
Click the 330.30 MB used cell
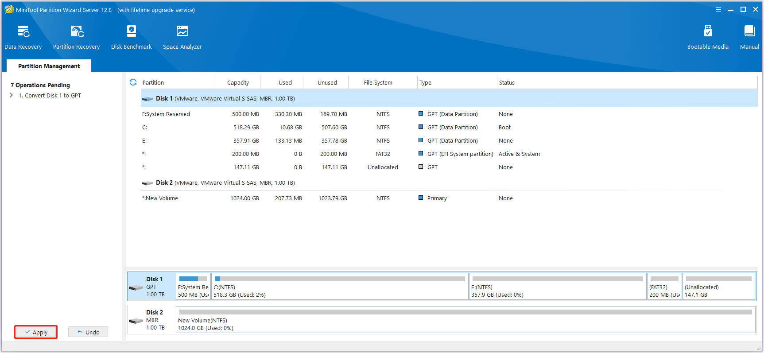(288, 114)
